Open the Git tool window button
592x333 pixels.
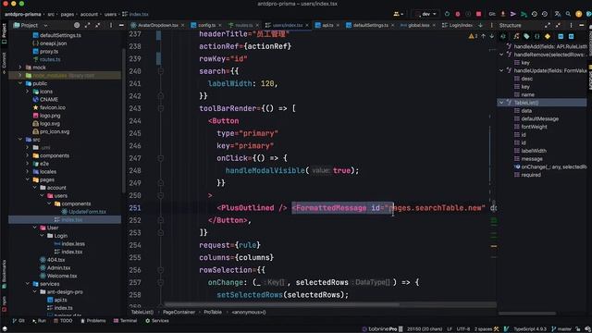point(18,321)
